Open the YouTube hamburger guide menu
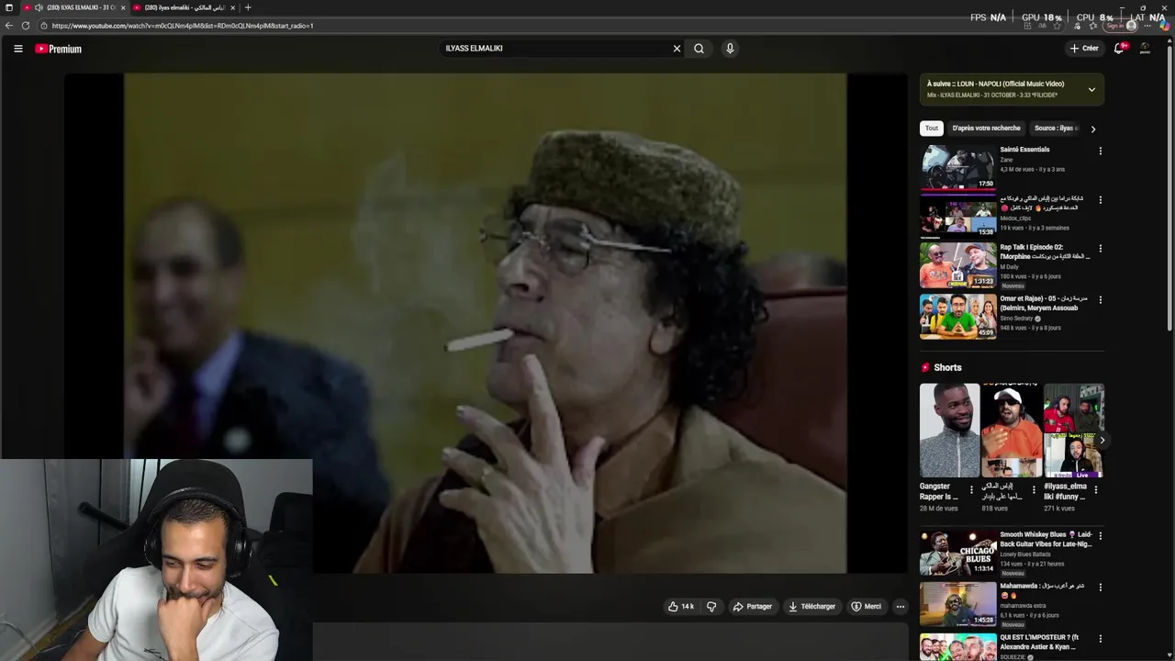The height and width of the screenshot is (661, 1175). 17,49
